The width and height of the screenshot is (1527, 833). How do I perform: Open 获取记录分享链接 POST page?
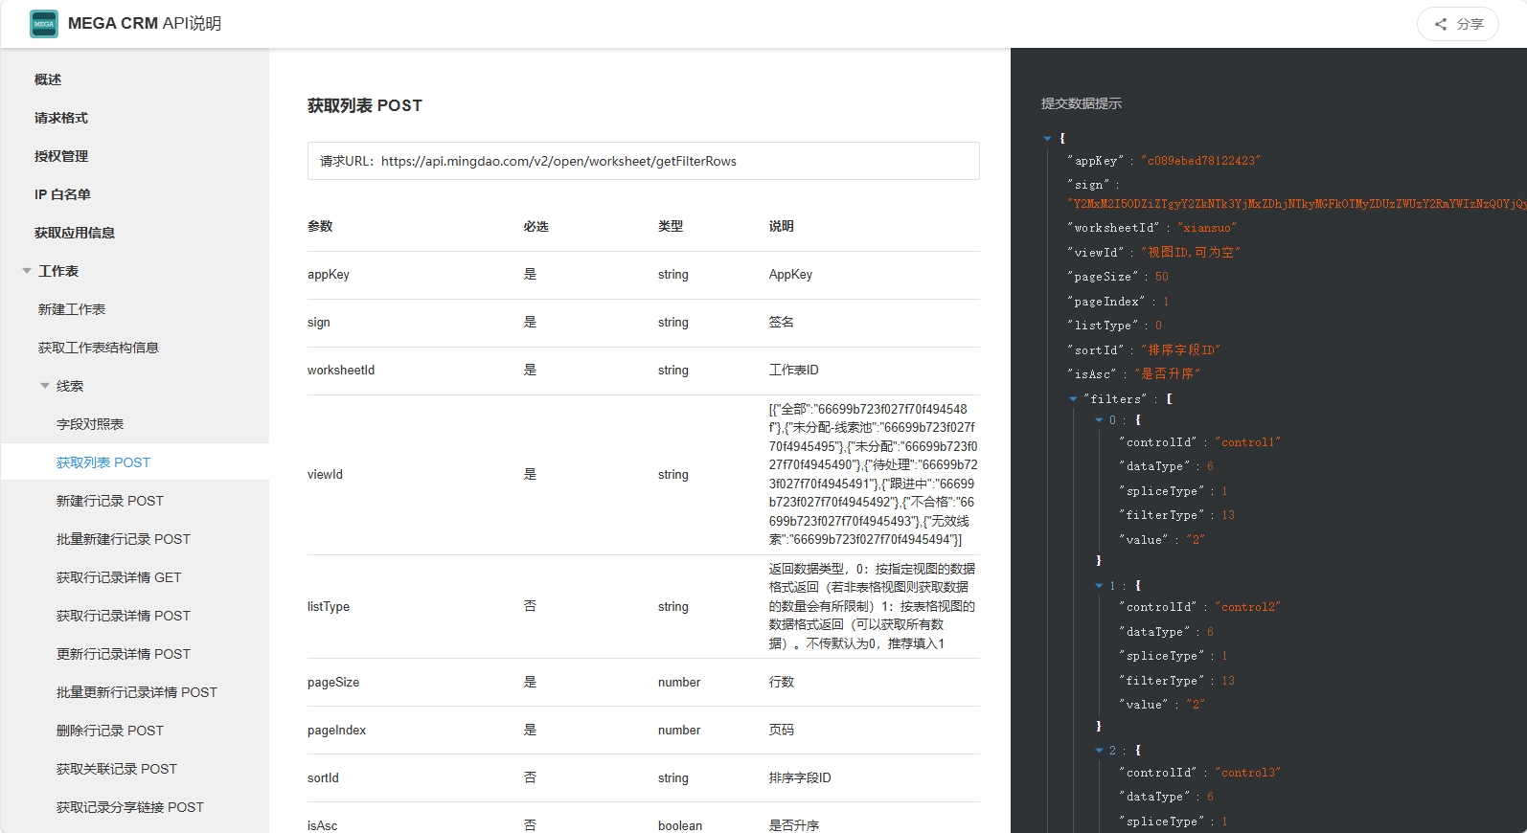[x=130, y=807]
